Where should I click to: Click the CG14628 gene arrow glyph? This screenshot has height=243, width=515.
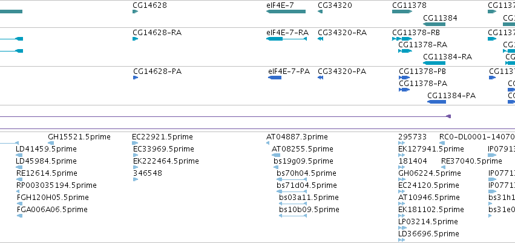point(136,12)
